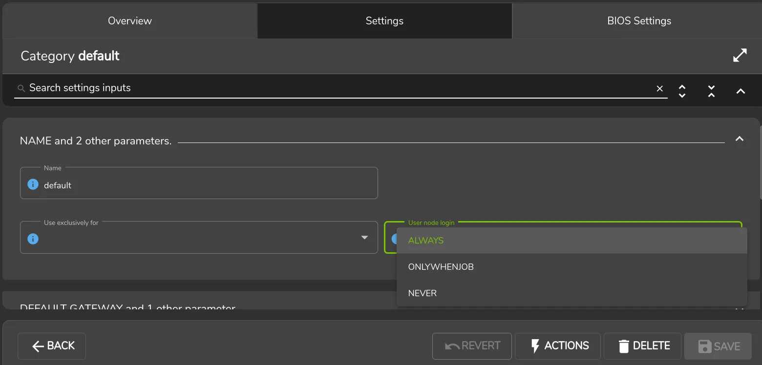Go to the BIOS Settings tab
This screenshot has width=762, height=365.
click(639, 21)
